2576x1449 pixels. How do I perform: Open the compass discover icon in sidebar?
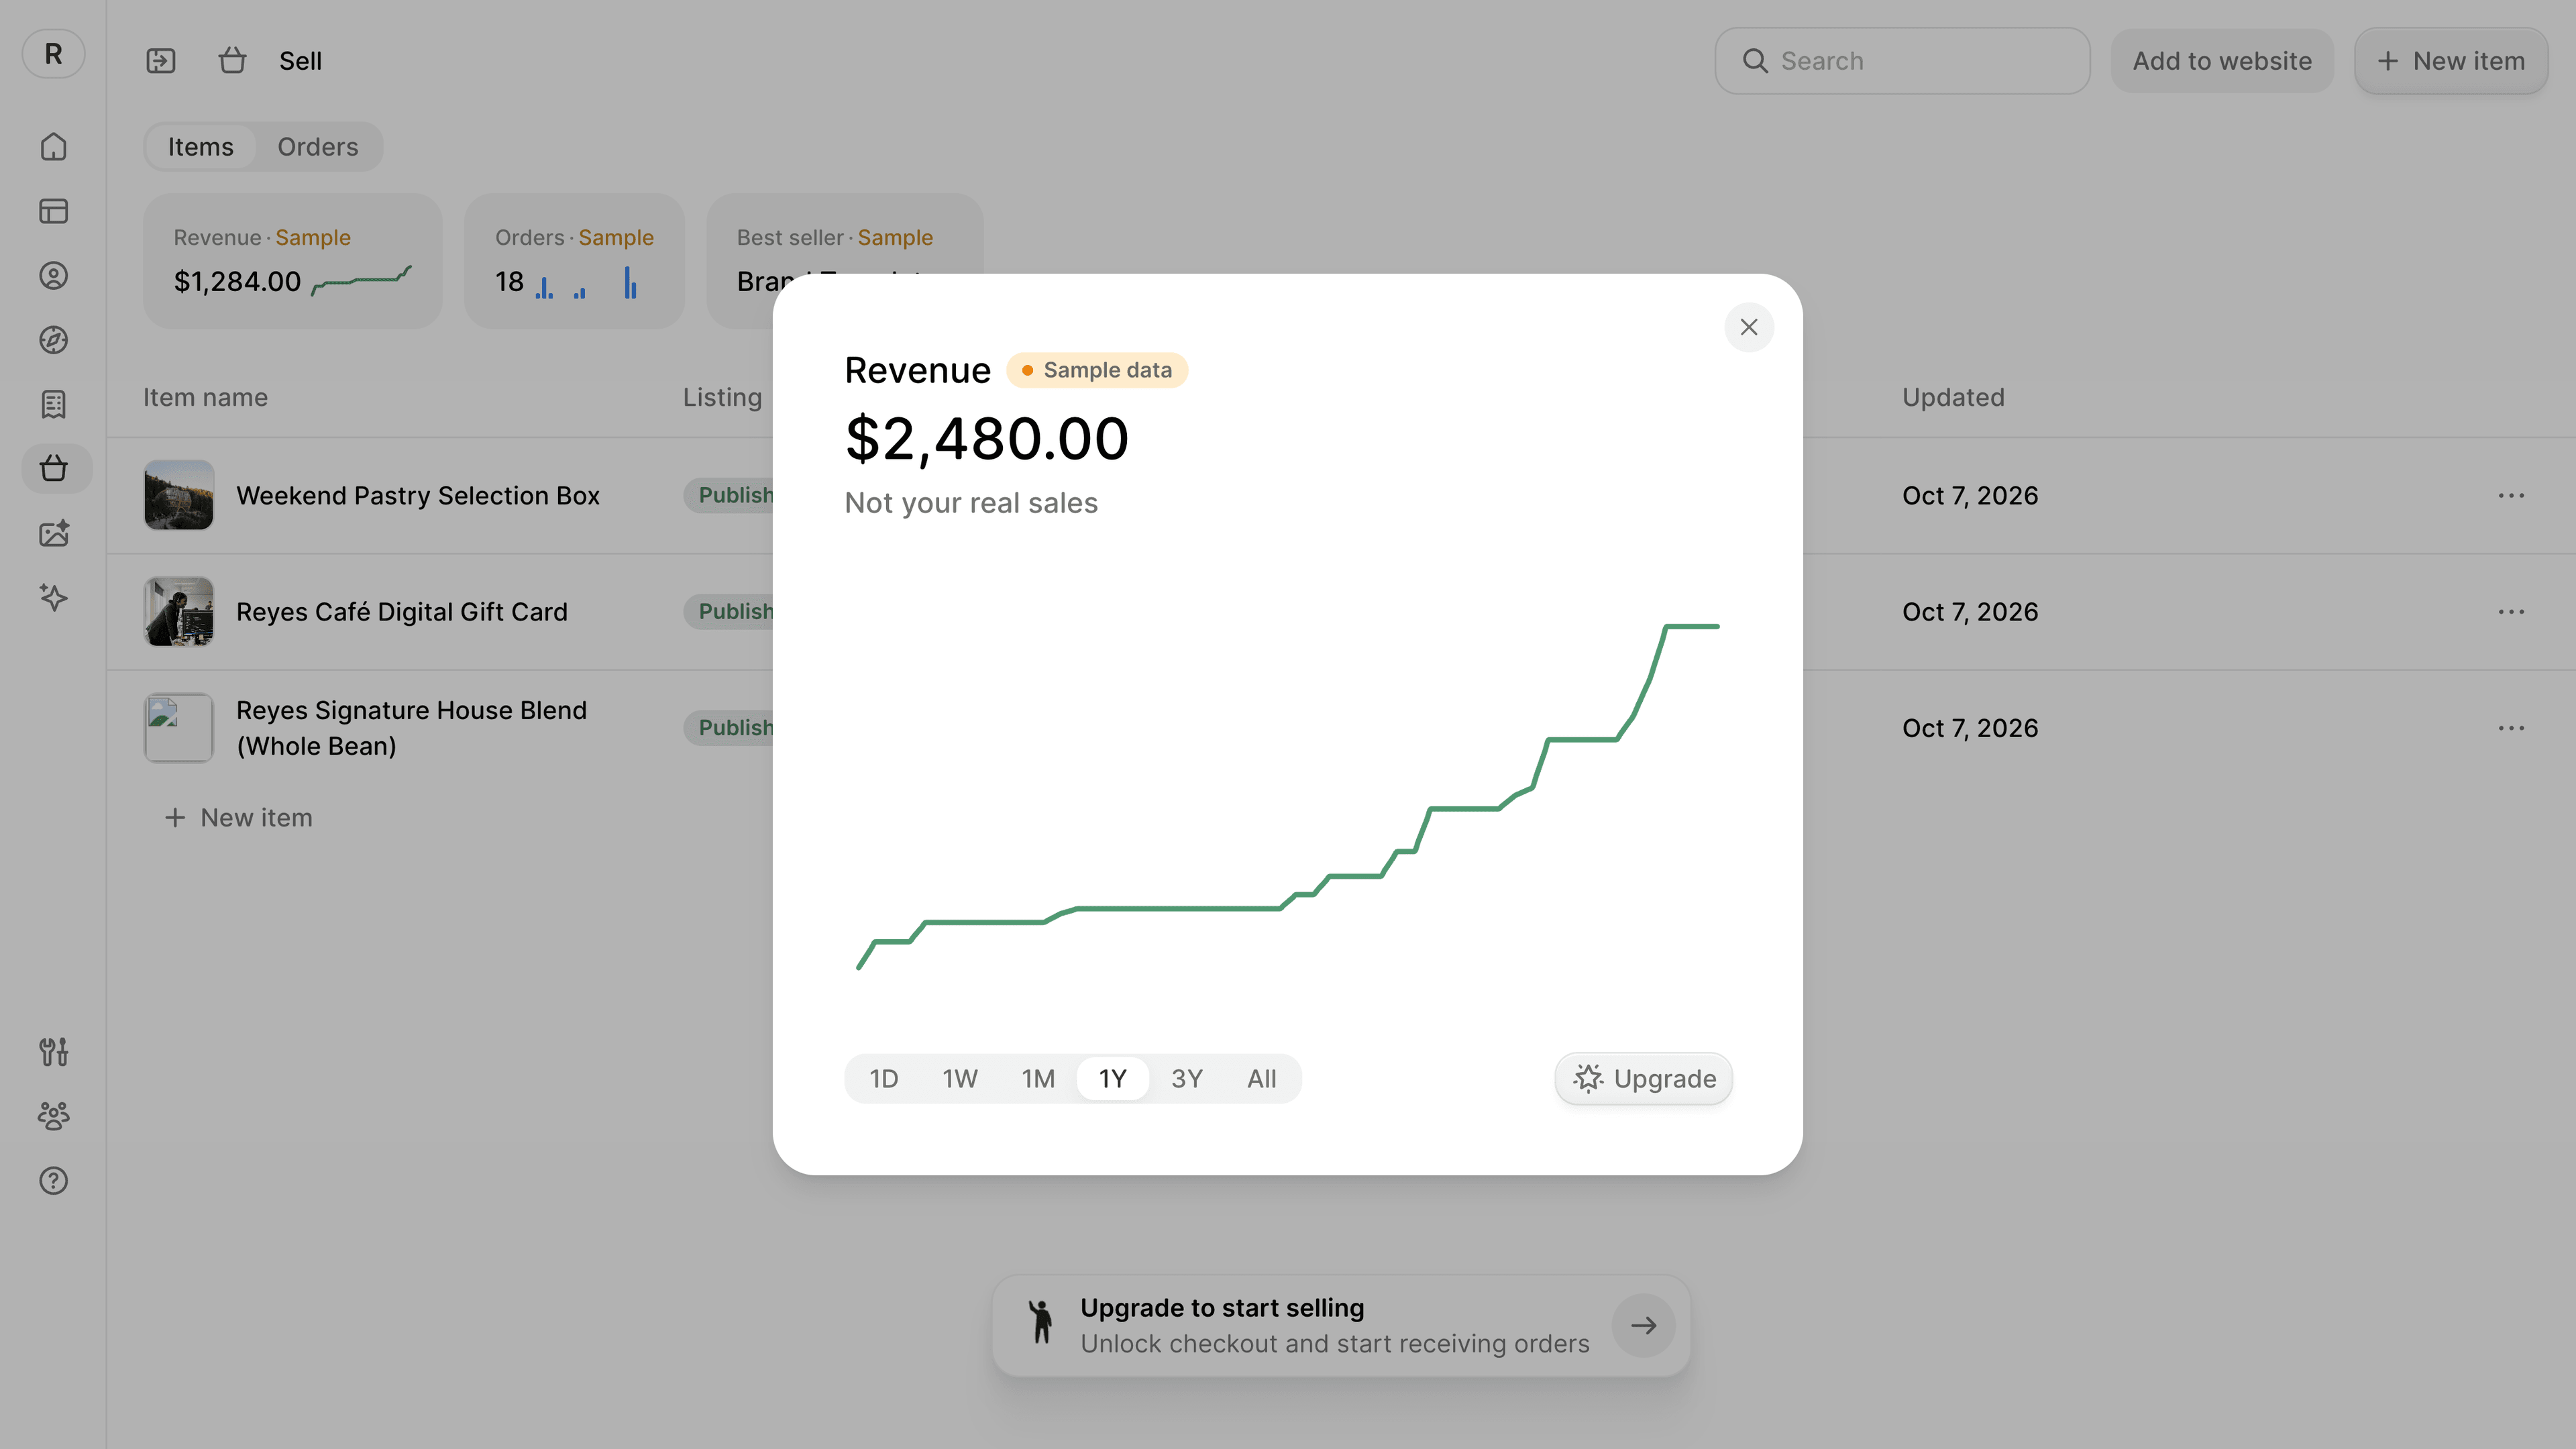tap(53, 340)
